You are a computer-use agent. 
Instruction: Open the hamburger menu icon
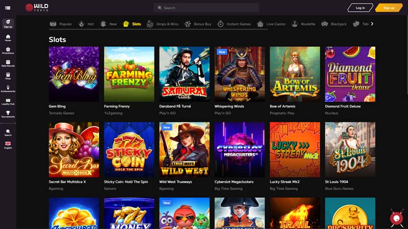(x=8, y=8)
